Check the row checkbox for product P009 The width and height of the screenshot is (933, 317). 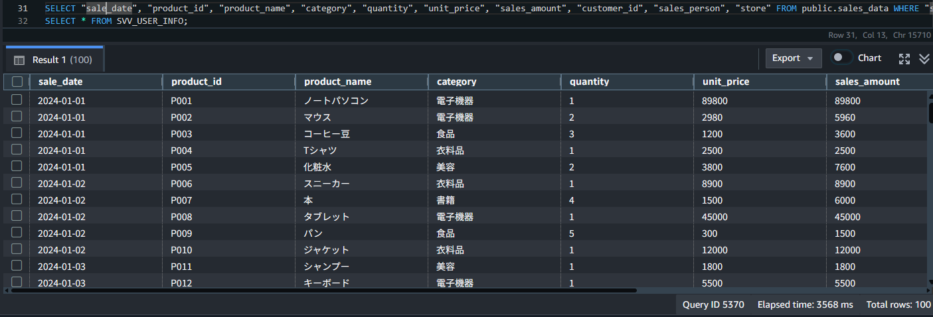pyautogui.click(x=17, y=233)
